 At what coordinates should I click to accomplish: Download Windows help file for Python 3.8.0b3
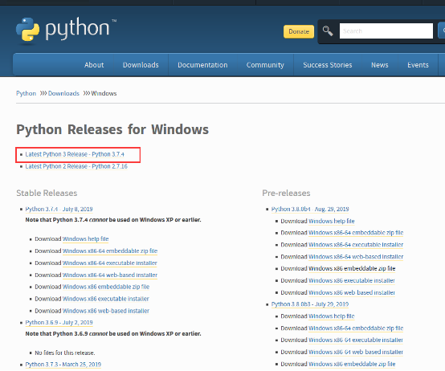tap(332, 316)
